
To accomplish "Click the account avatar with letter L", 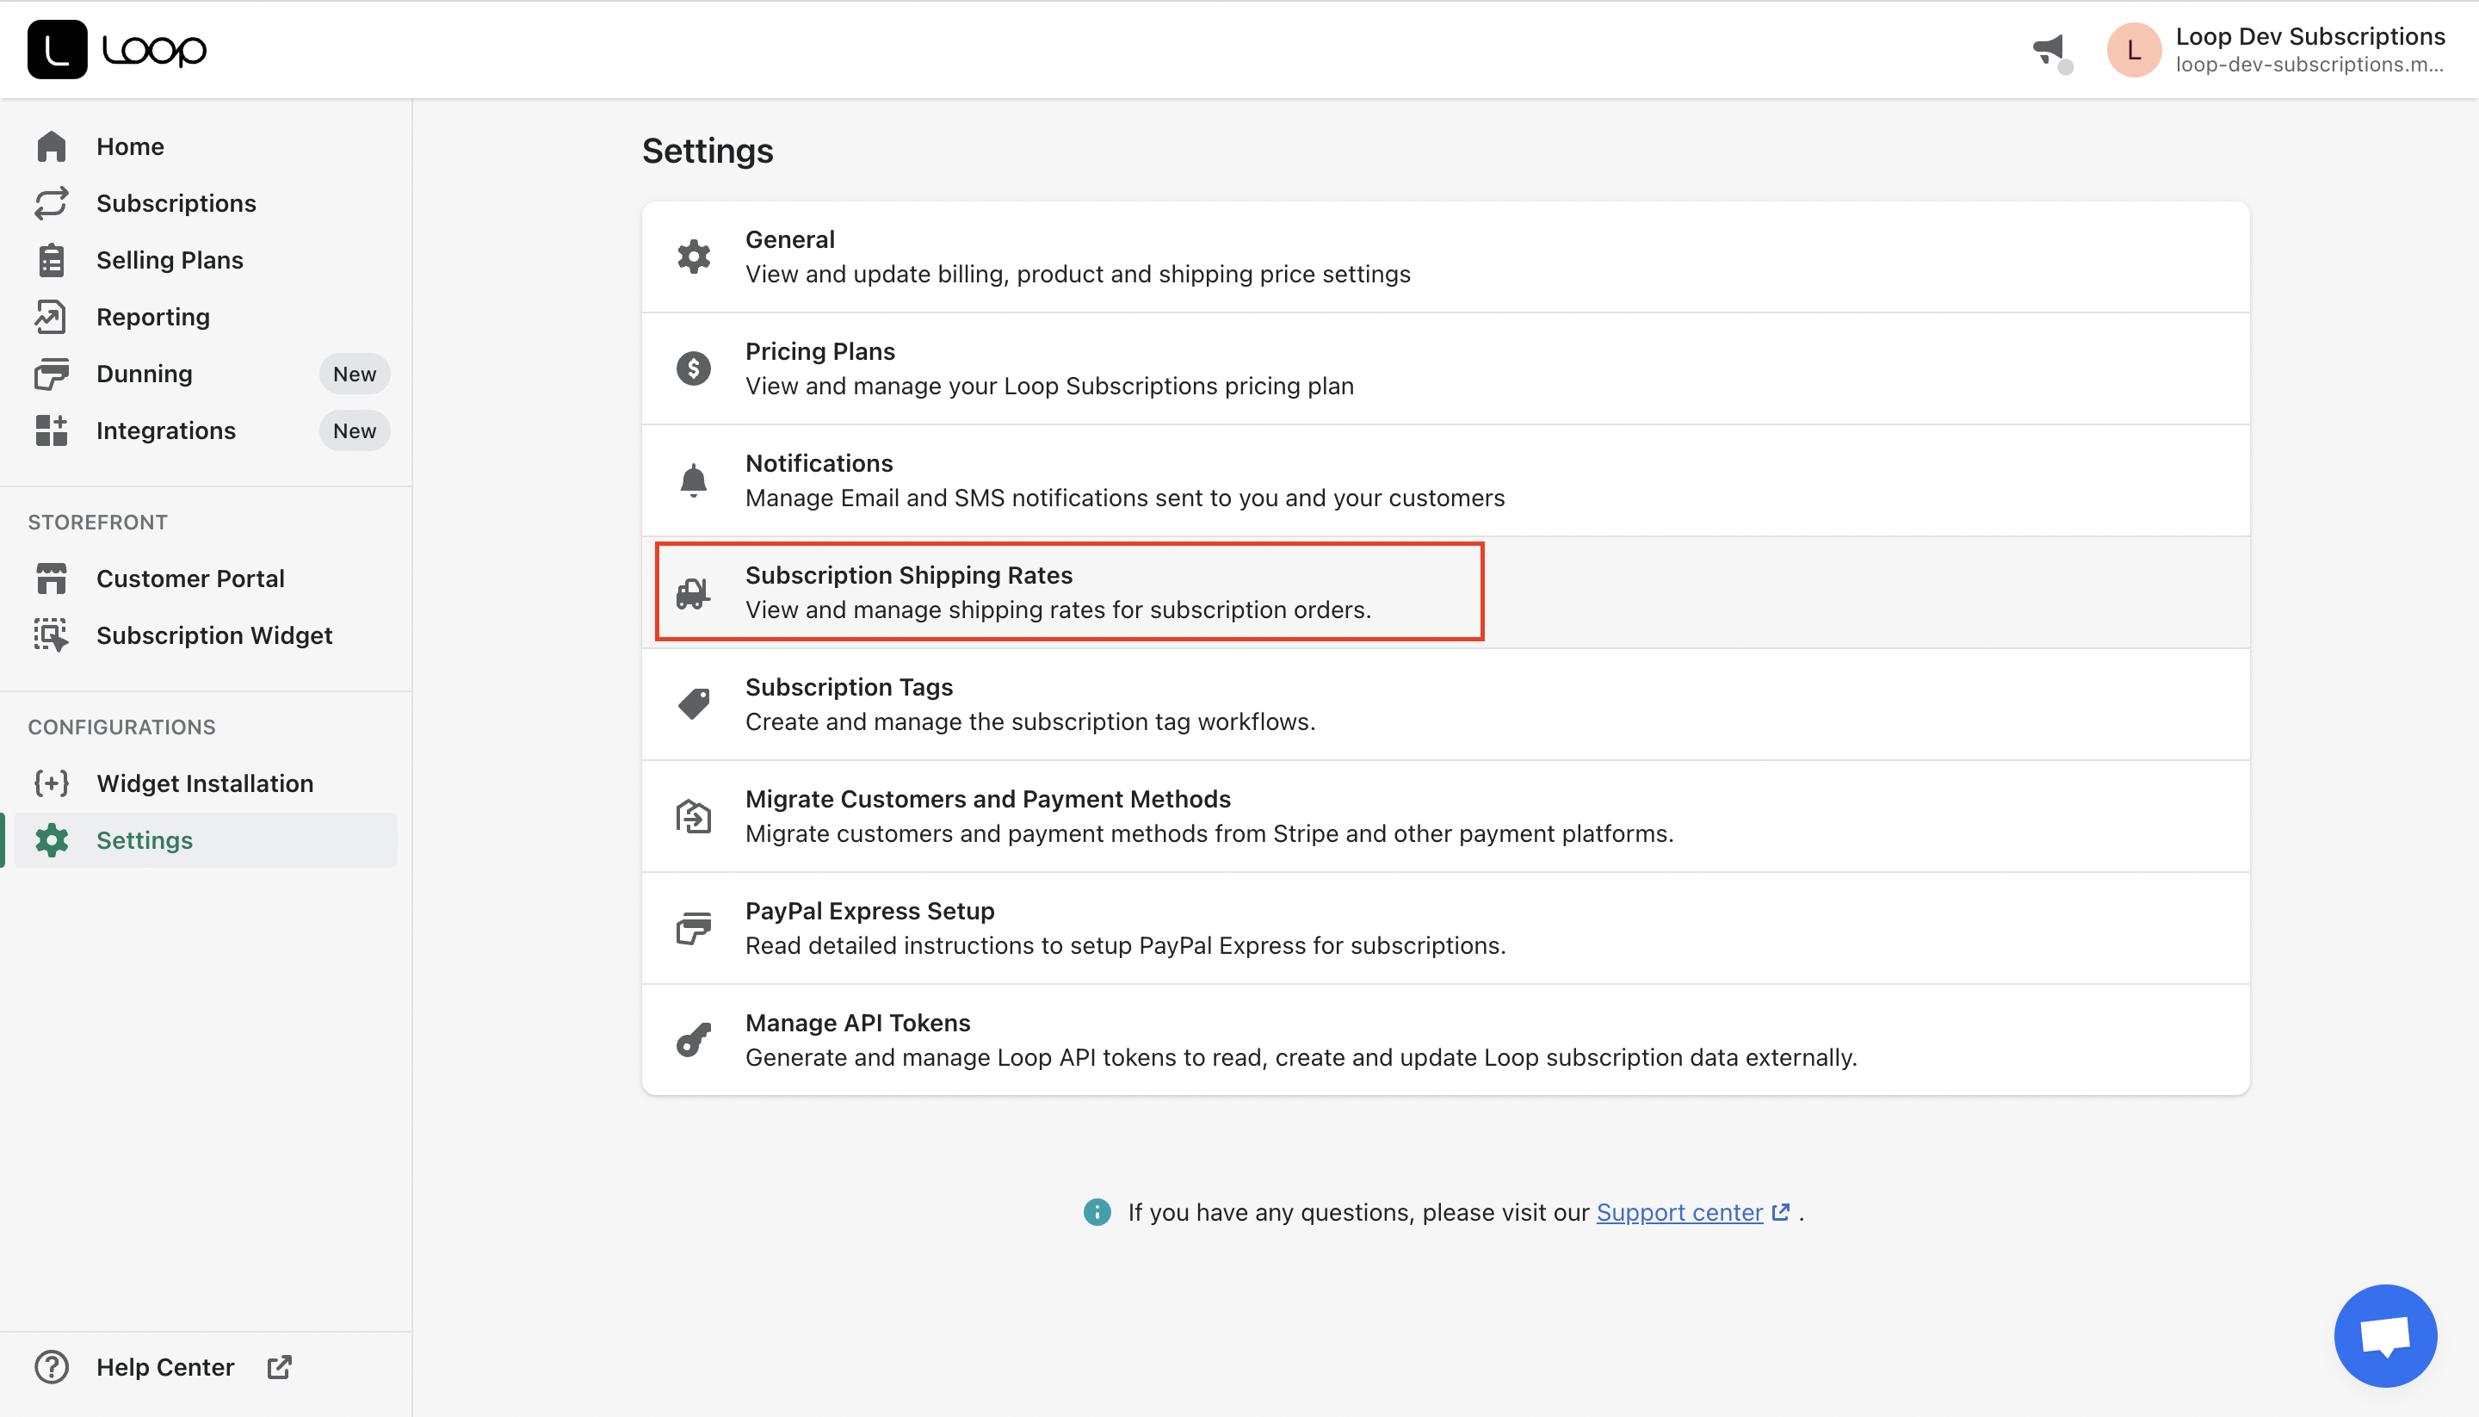I will tap(2134, 51).
